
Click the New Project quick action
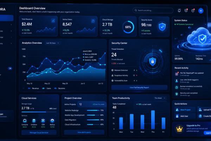pos(185,110)
